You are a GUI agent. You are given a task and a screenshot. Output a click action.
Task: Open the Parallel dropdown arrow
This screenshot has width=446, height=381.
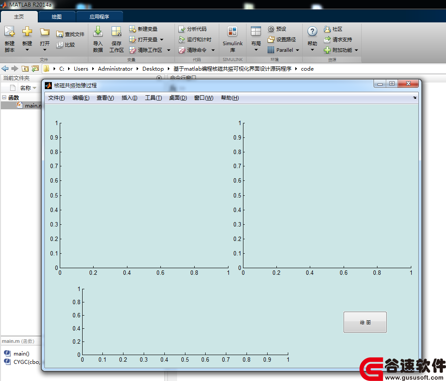[297, 50]
